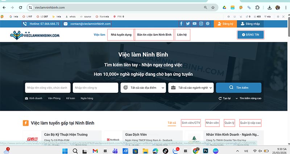Open 'Bản tin việc làm Ninh Bình' menu
This screenshot has width=290, height=154.
click(x=154, y=35)
